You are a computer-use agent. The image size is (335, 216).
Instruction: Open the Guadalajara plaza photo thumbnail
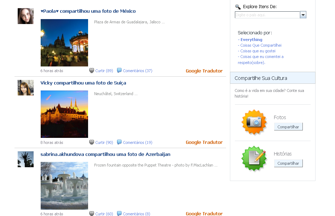point(64,43)
